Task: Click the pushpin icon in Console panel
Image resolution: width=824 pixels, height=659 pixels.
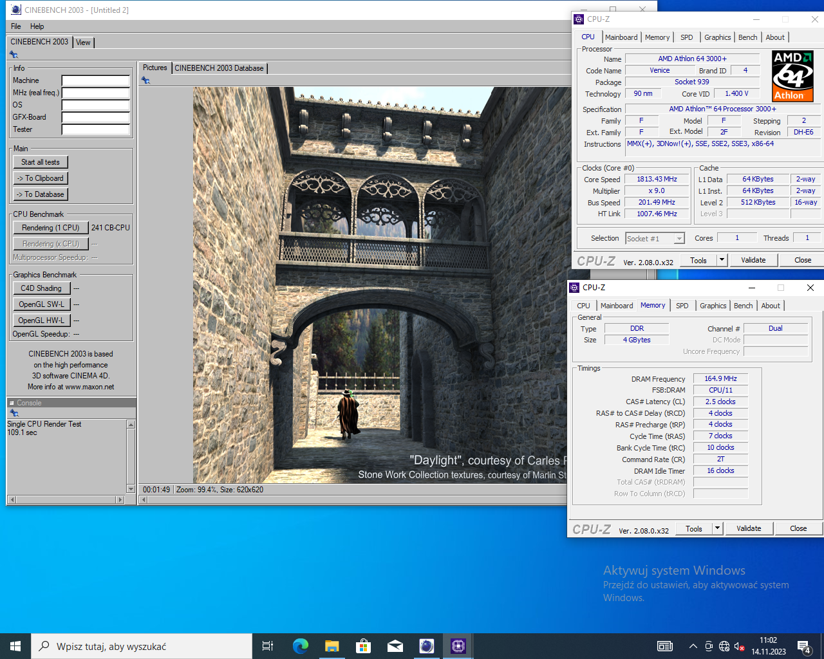Action: [x=14, y=413]
